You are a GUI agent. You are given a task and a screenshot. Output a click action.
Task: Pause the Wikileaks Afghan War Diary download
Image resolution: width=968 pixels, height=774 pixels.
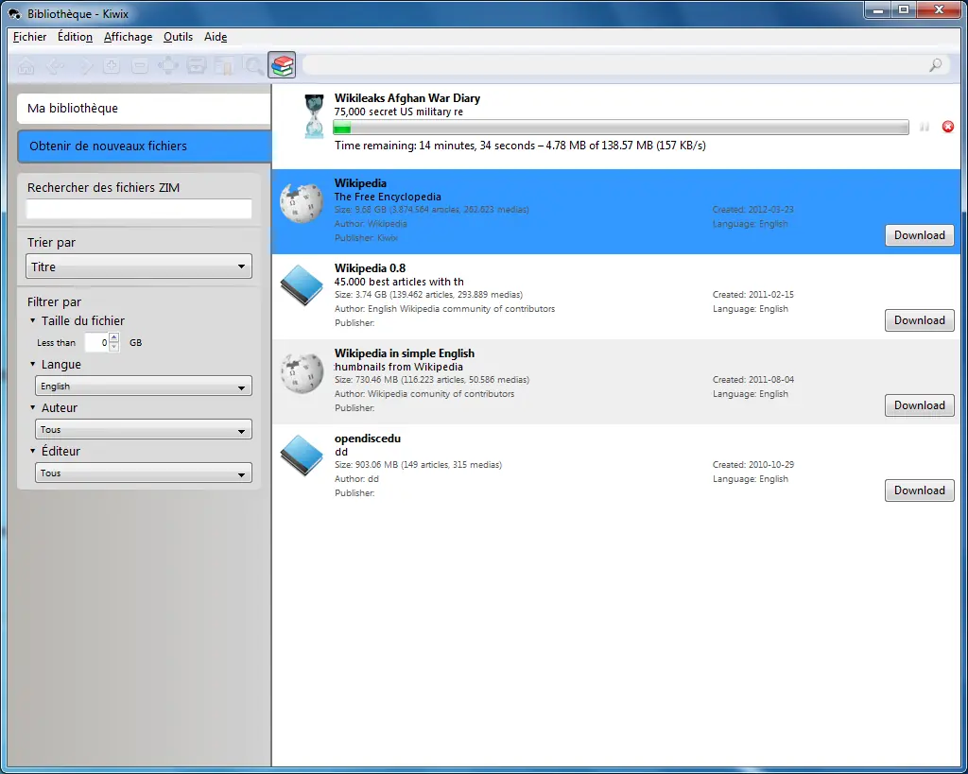point(925,127)
